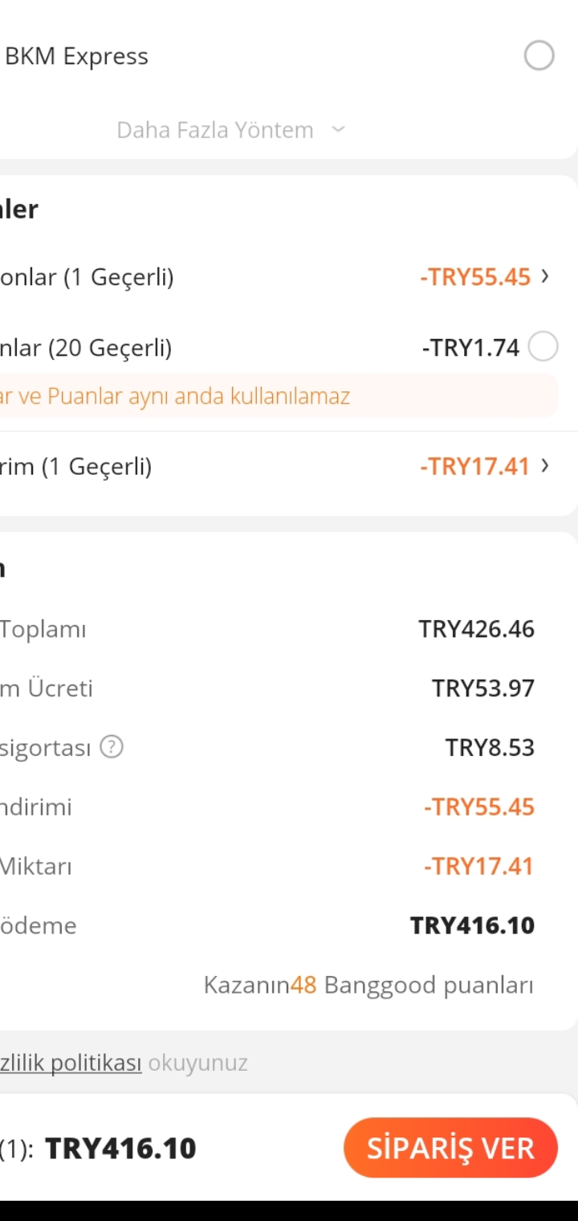Tap the shipping fee TRY53.97 value
Screen dimensions: 578x1221
coord(482,689)
